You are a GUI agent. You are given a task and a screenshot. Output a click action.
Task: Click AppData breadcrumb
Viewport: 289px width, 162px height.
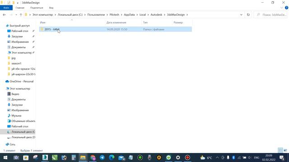(x=129, y=15)
